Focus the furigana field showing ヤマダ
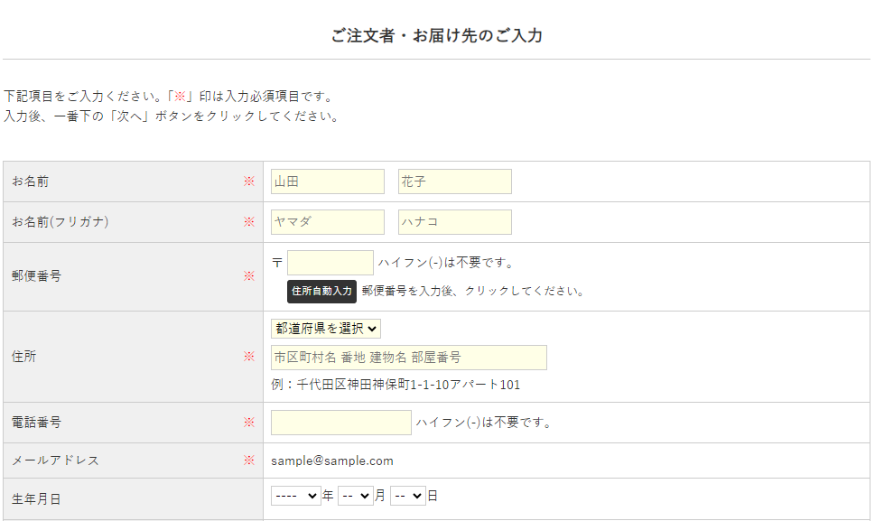Image resolution: width=875 pixels, height=521 pixels. click(327, 222)
